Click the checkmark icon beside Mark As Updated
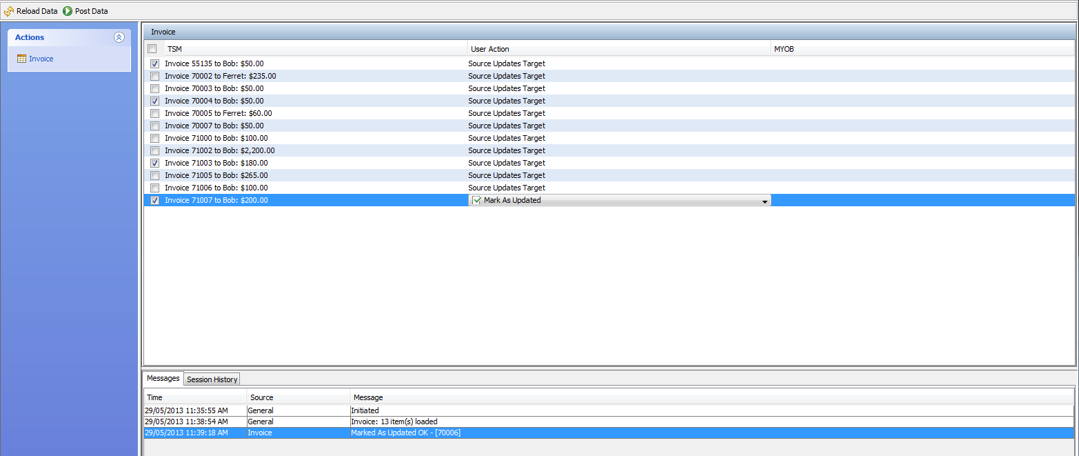 click(476, 201)
